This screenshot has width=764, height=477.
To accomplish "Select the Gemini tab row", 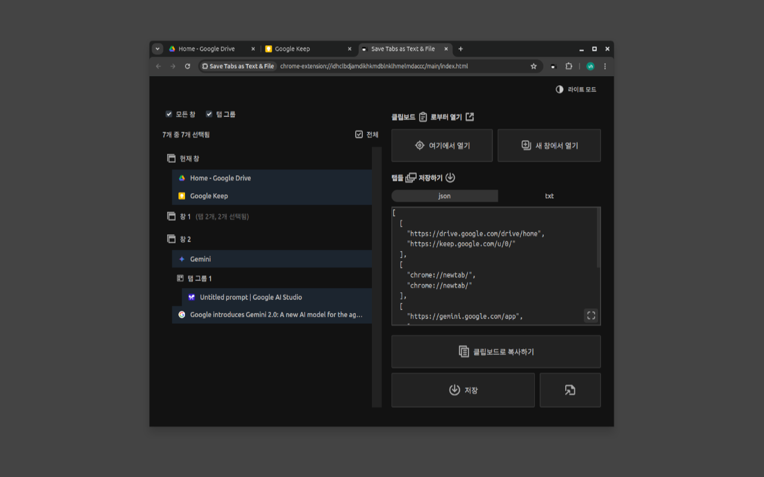I will pos(272,259).
